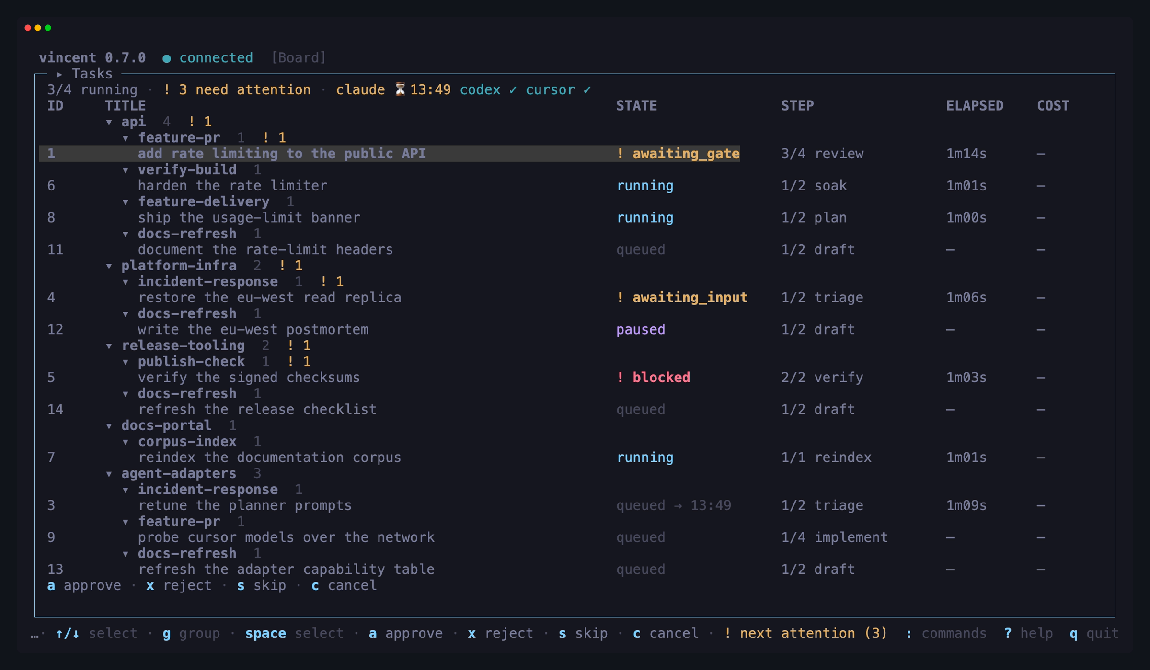Click 'queued → 13:49' state text
The image size is (1150, 670).
[674, 505]
